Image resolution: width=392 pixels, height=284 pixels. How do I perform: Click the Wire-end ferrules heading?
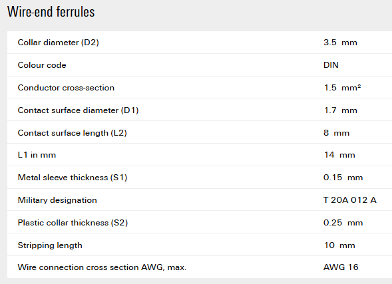(x=51, y=12)
